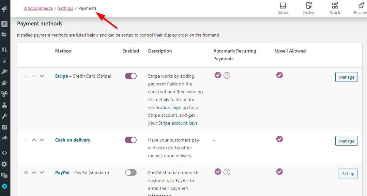Screen dimensions: 367x196
Task: Open the folder Templates sidebar icon
Action: (5, 35)
